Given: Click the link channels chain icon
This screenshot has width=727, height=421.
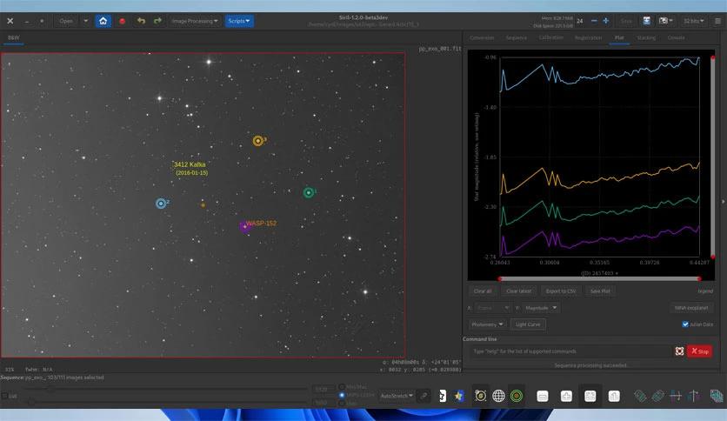Looking at the screenshot, I should tap(424, 396).
